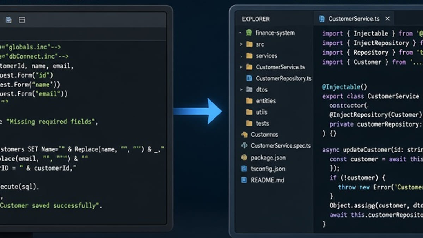Viewport: 423px width, 238px height.
Task: Click the panel layout icon in the left editor toolbar
Action: 22,20
